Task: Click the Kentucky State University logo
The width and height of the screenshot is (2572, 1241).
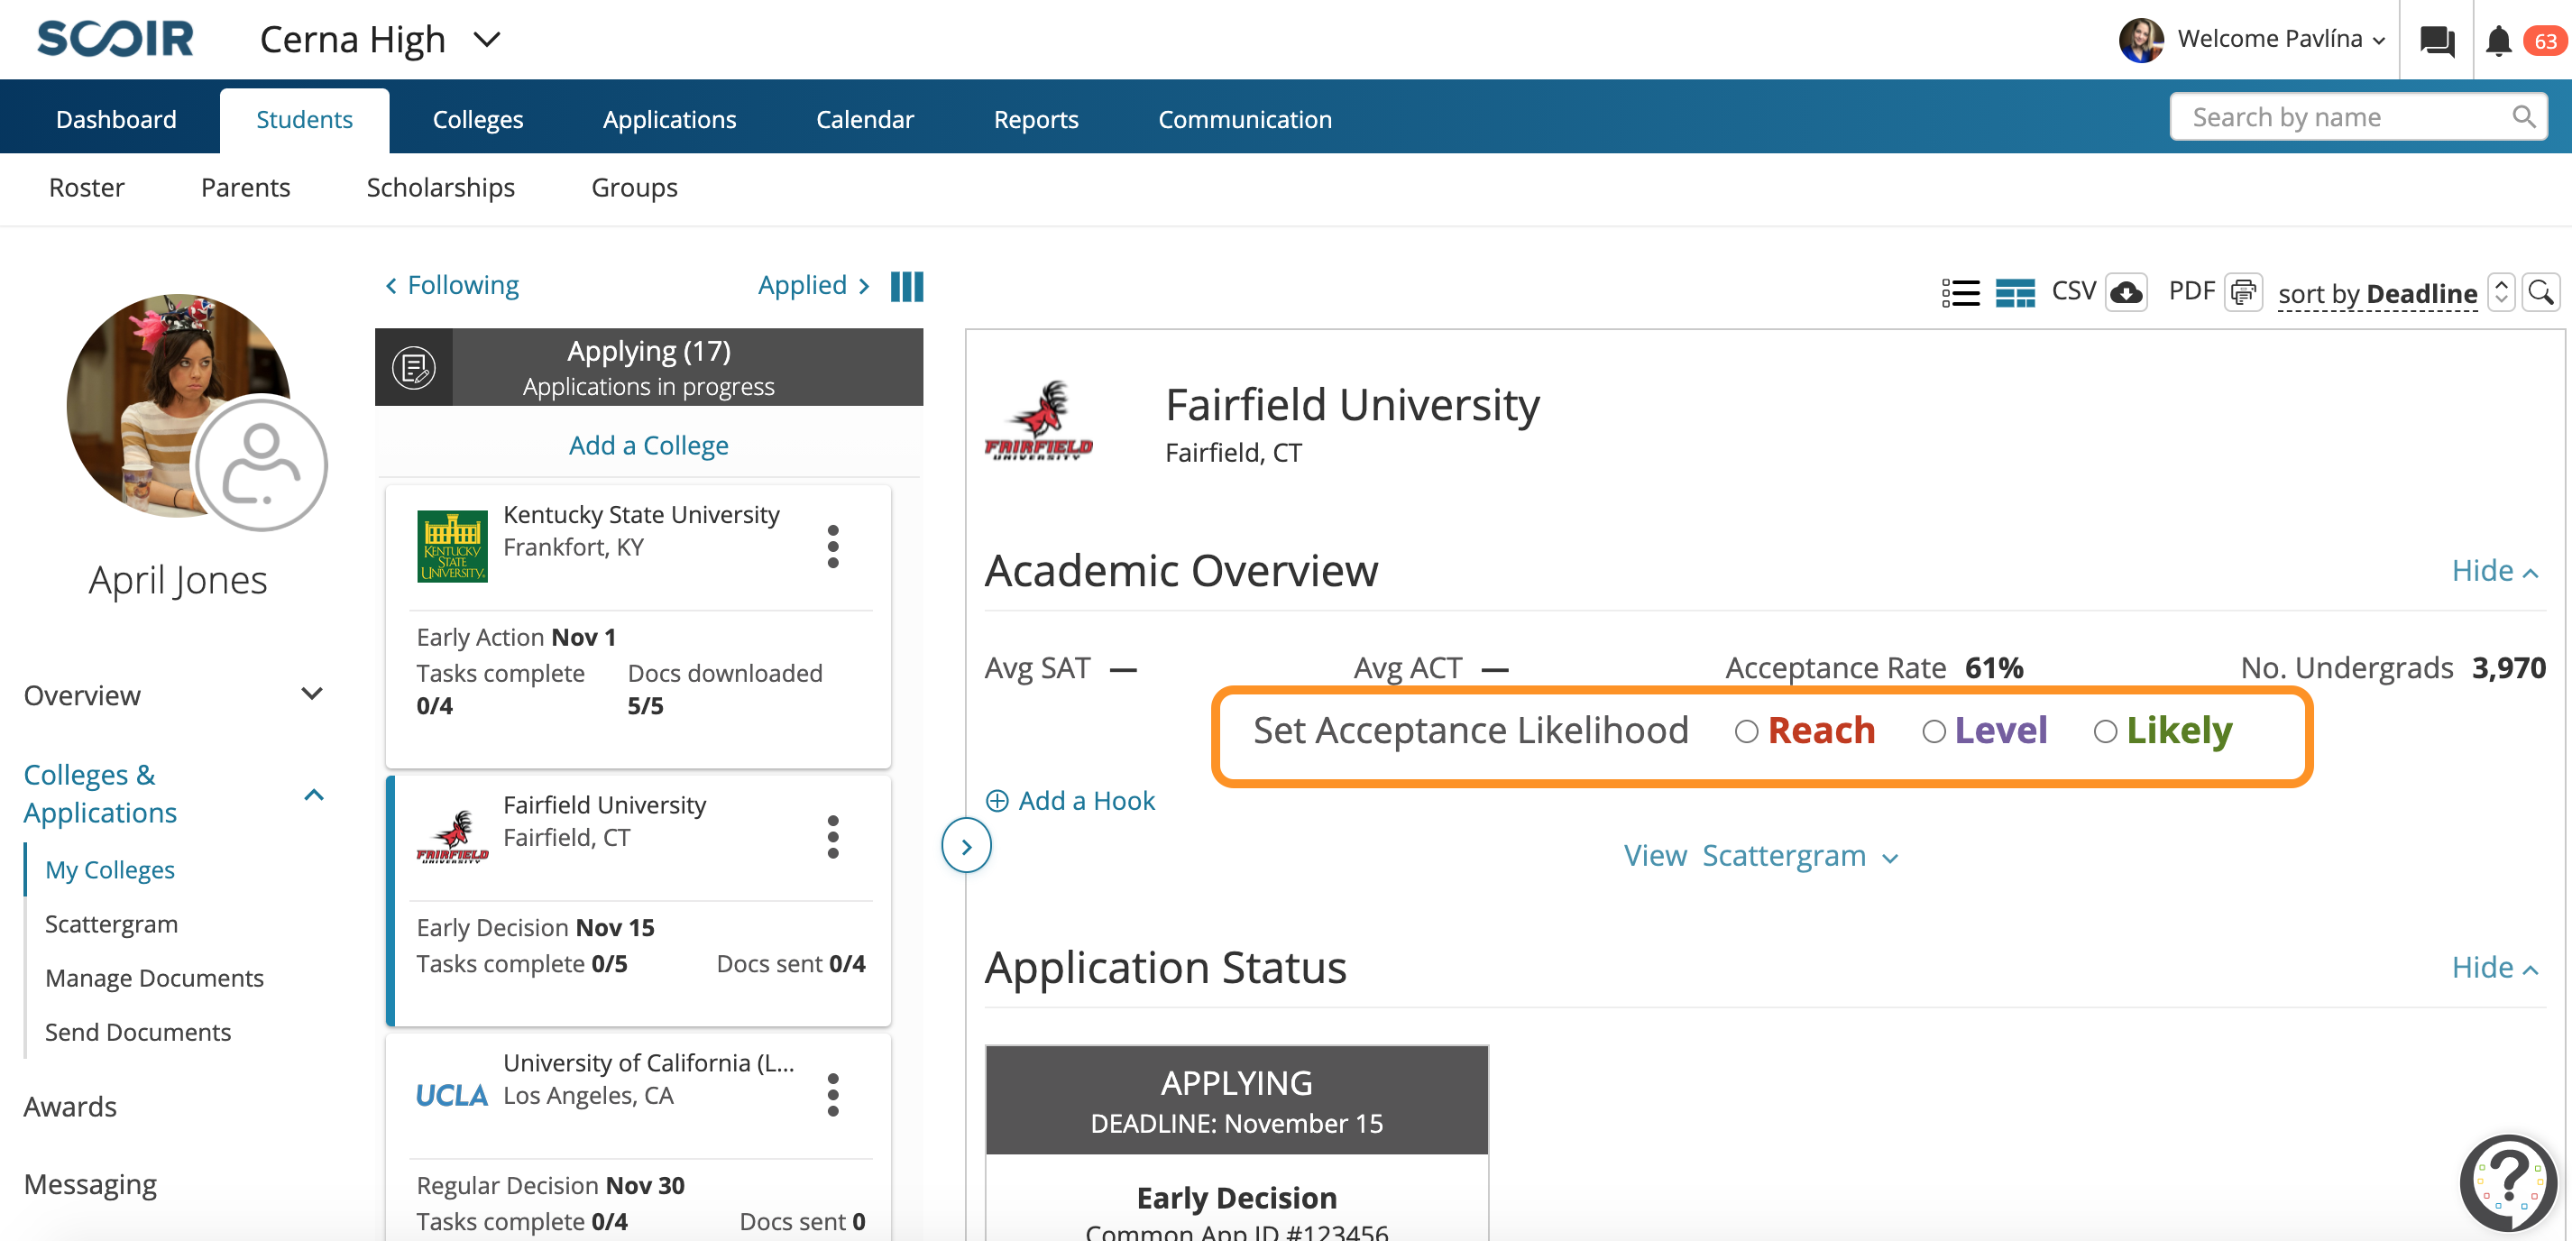Action: 453,547
